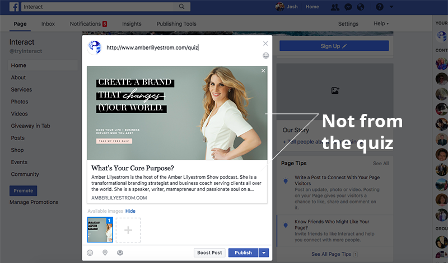This screenshot has width=448, height=263.
Task: Open the globe notifications icon
Action: 361,7
